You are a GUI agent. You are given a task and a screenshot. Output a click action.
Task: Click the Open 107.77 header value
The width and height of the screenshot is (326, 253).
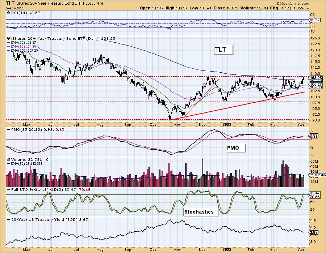(151, 8)
